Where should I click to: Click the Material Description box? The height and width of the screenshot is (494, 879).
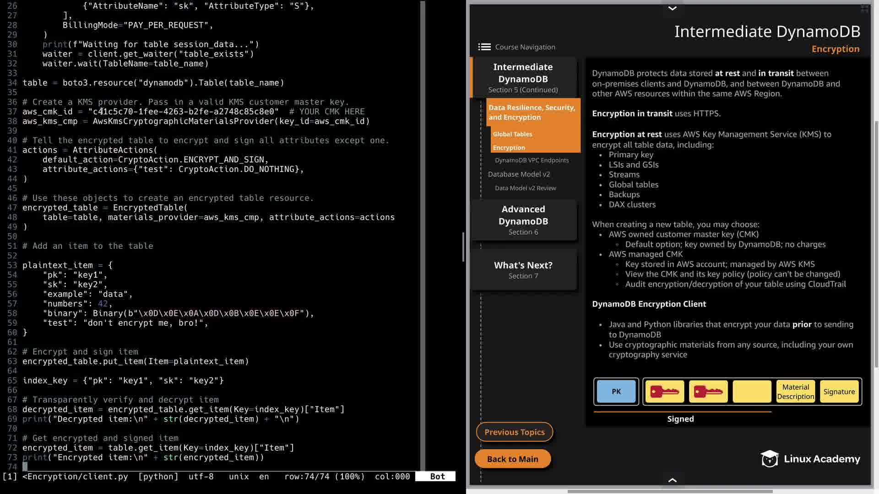[795, 392]
